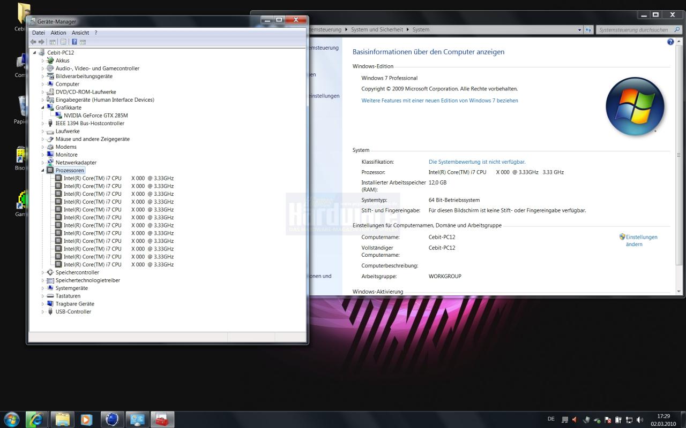Click the Prozessoren chip icon

pyautogui.click(x=50, y=170)
